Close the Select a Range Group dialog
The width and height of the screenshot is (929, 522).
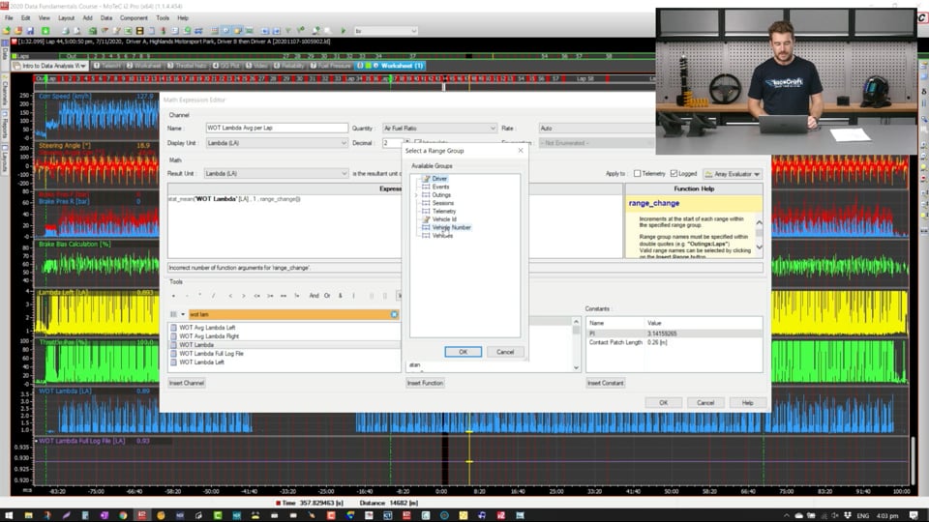[520, 150]
